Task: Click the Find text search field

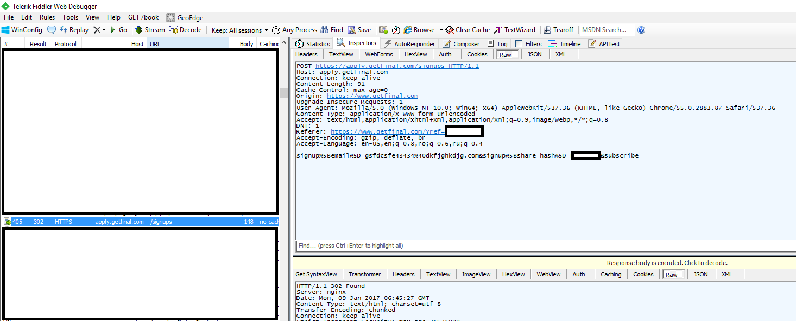Action: (x=545, y=246)
